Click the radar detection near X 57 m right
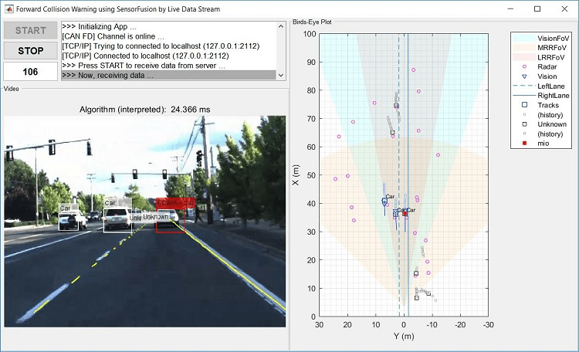 tap(438, 155)
